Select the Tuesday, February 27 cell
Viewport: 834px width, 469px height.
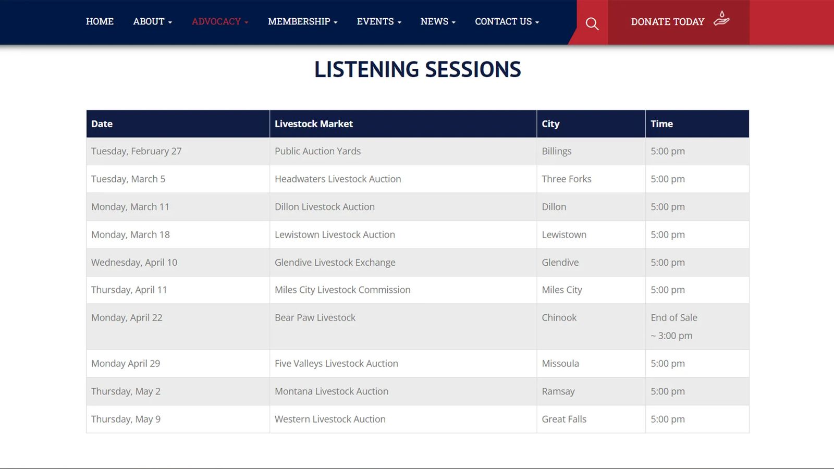pos(178,151)
